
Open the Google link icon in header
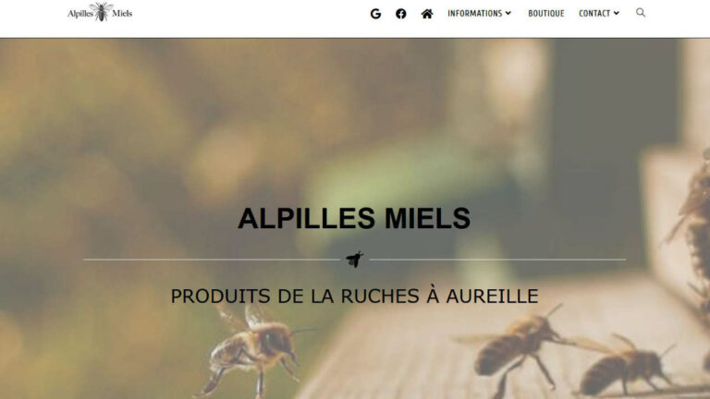pos(375,14)
